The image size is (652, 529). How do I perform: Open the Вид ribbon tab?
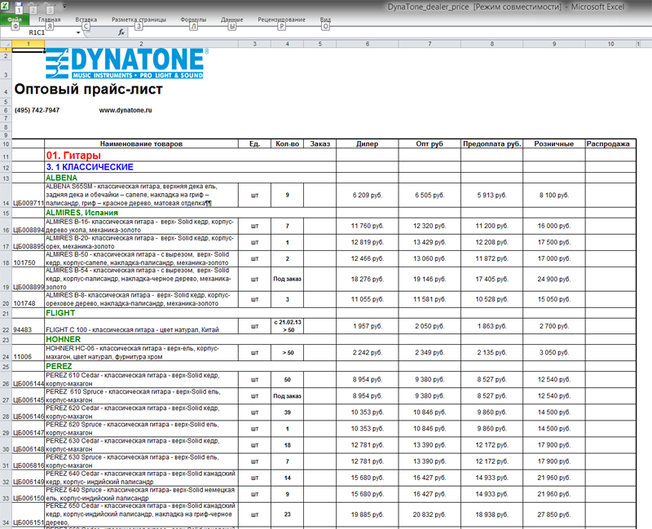(x=325, y=20)
